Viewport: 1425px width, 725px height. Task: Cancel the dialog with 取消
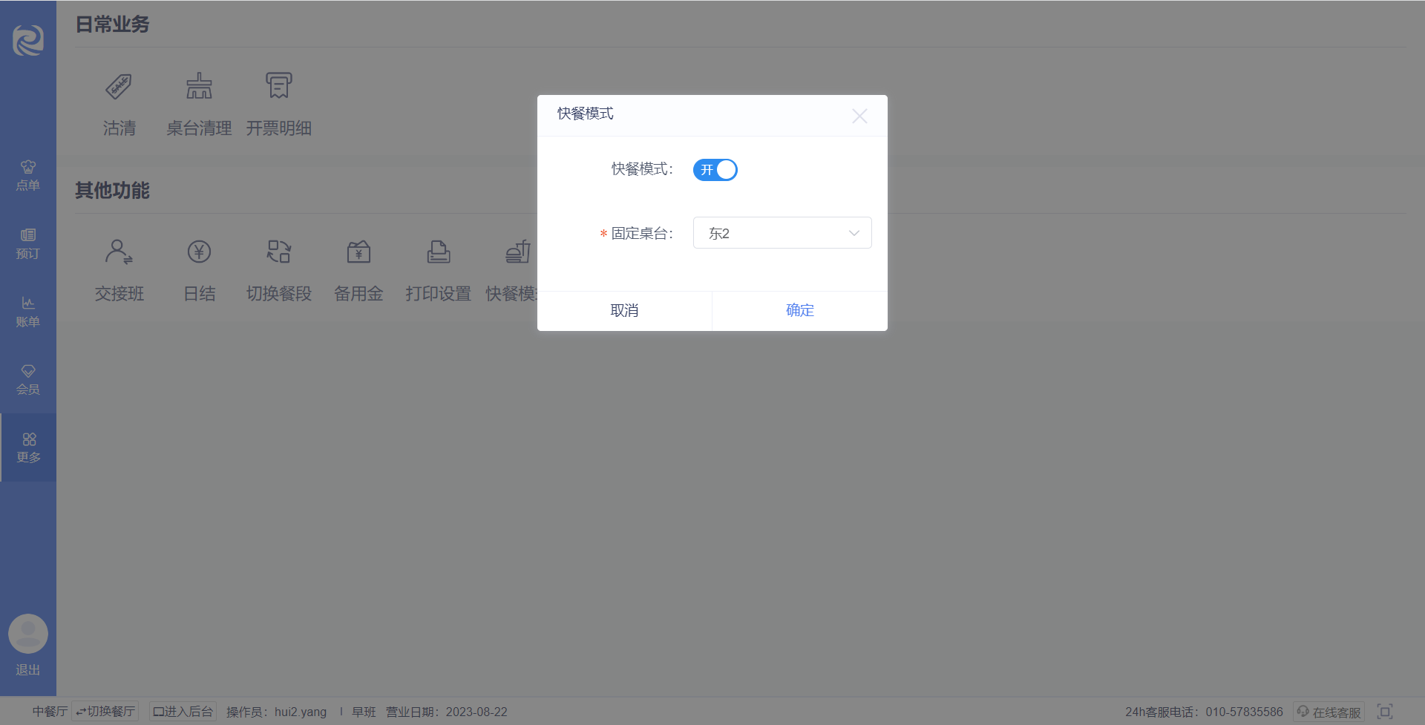click(x=624, y=310)
